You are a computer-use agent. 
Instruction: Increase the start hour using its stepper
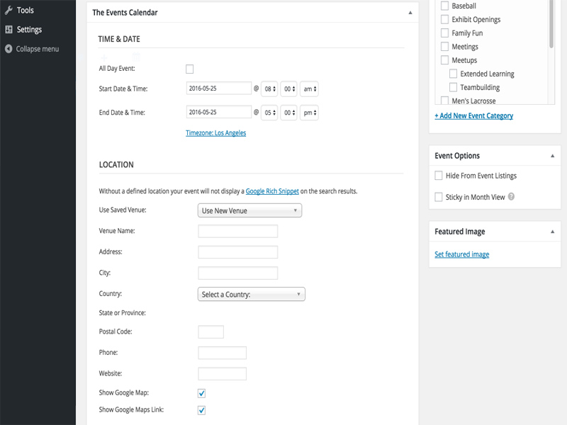click(x=274, y=86)
